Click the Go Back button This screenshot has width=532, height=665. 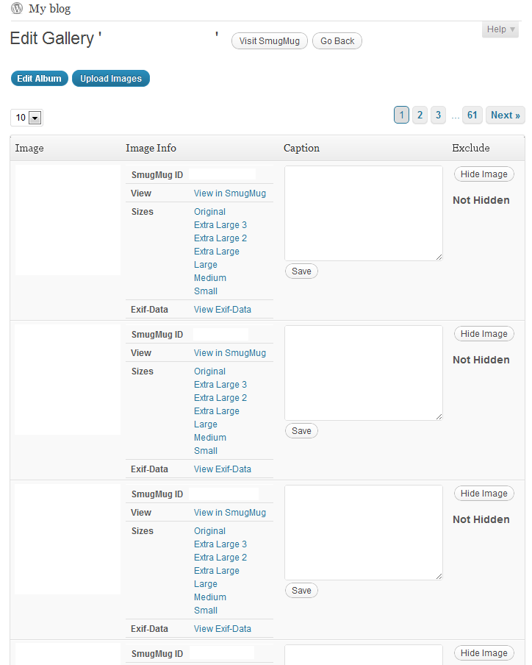[337, 41]
